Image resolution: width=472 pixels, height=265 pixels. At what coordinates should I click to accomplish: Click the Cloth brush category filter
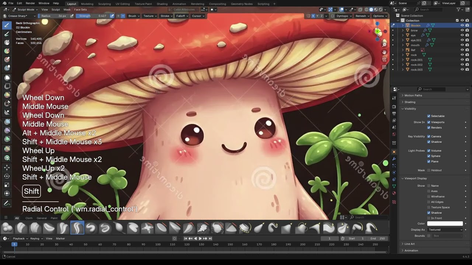click(29, 218)
